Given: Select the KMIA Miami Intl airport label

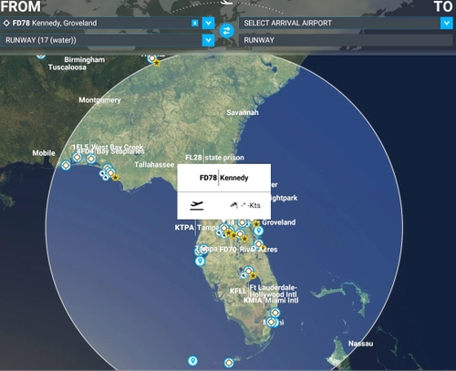Looking at the screenshot, I should (x=271, y=300).
